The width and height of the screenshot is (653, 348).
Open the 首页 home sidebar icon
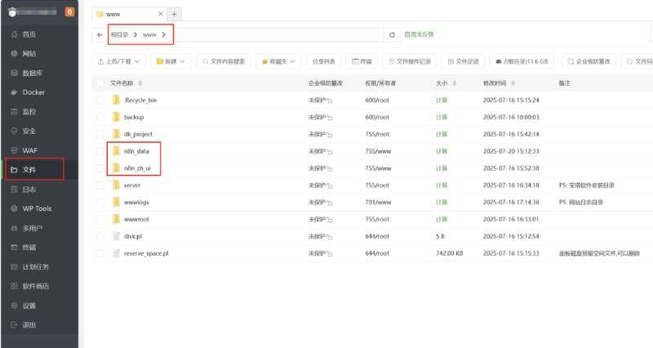tap(14, 34)
